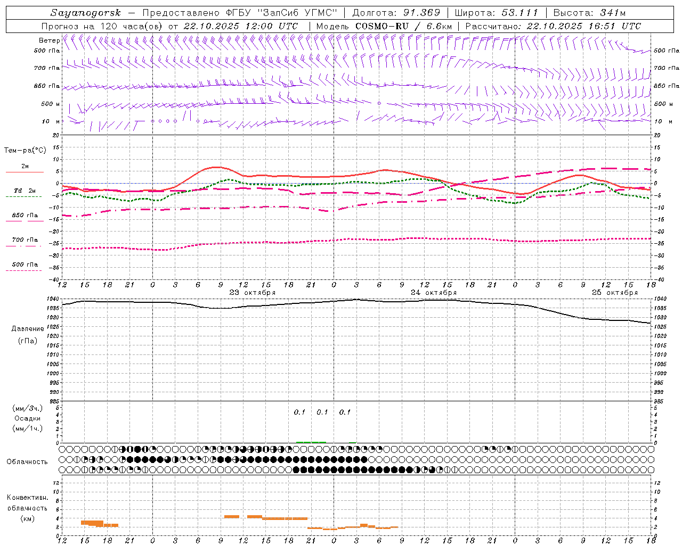Click the dashed line sample under 850 гПа legend
The image size is (682, 545).
25,221
